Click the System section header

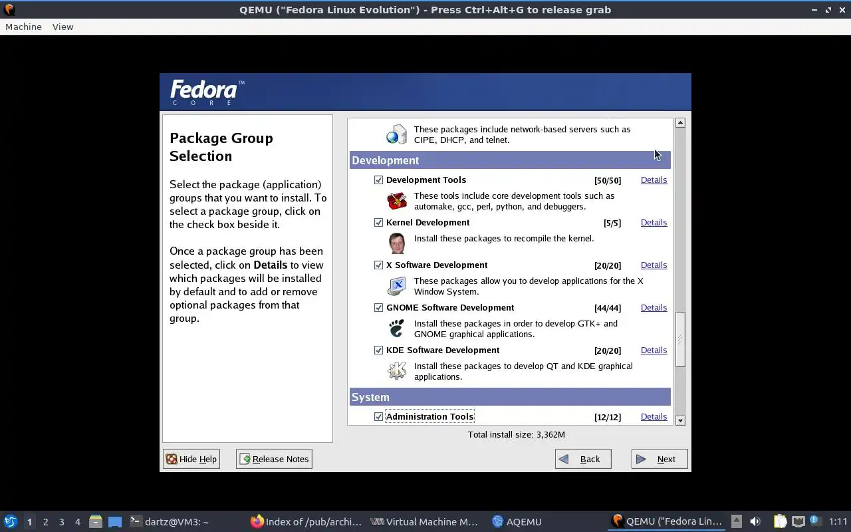(x=510, y=397)
